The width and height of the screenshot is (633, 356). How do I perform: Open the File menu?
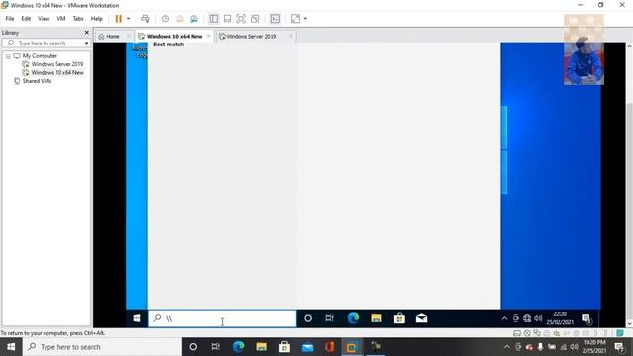click(x=10, y=19)
